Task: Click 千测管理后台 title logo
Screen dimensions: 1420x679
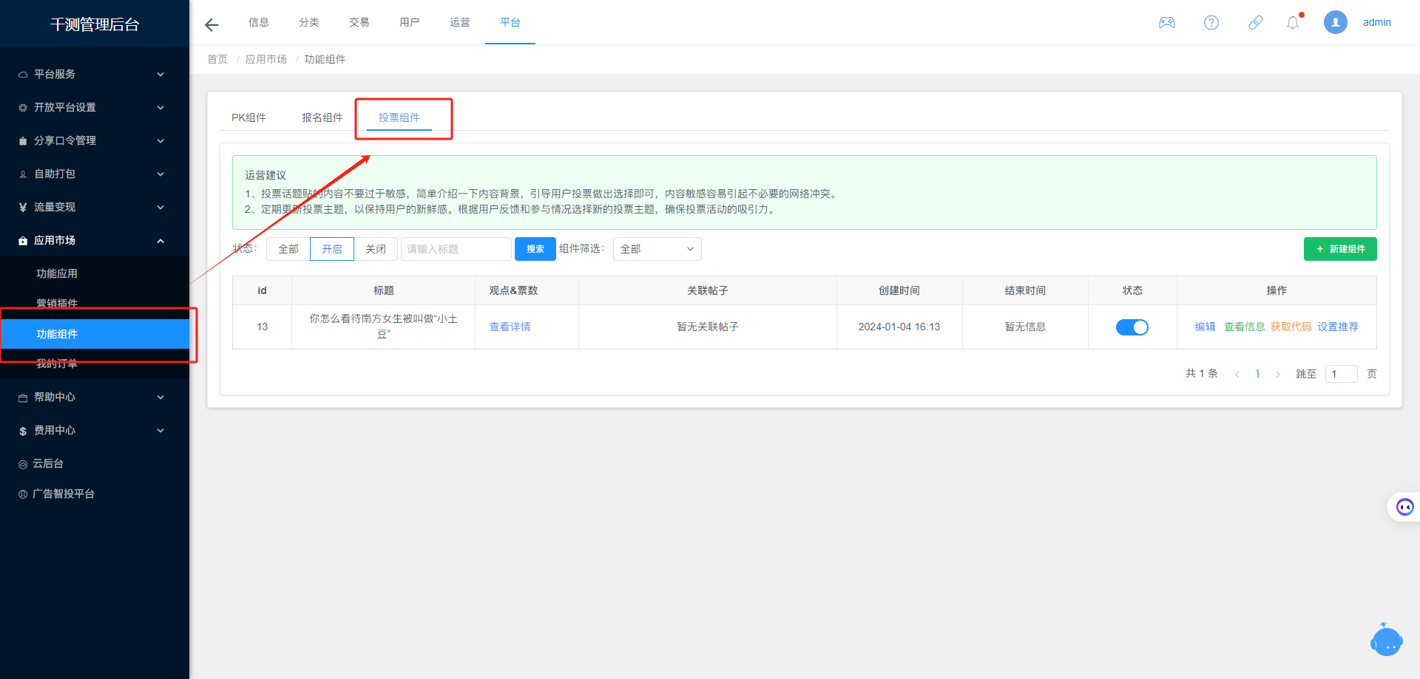Action: coord(95,24)
